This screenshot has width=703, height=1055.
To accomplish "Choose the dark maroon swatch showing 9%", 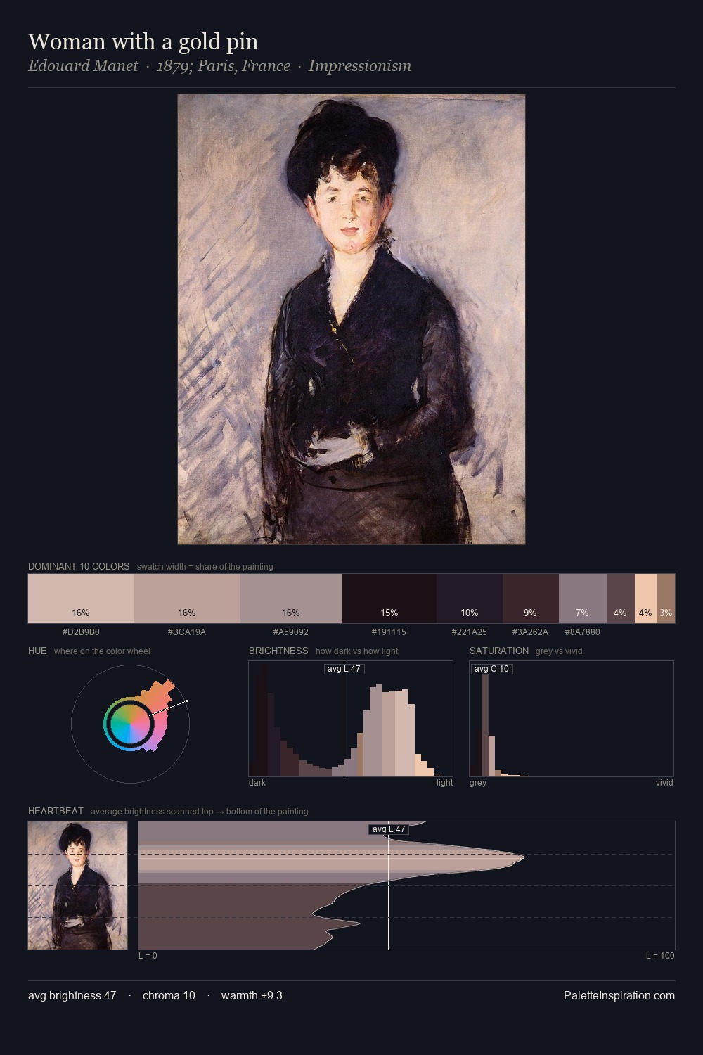I will 531,599.
